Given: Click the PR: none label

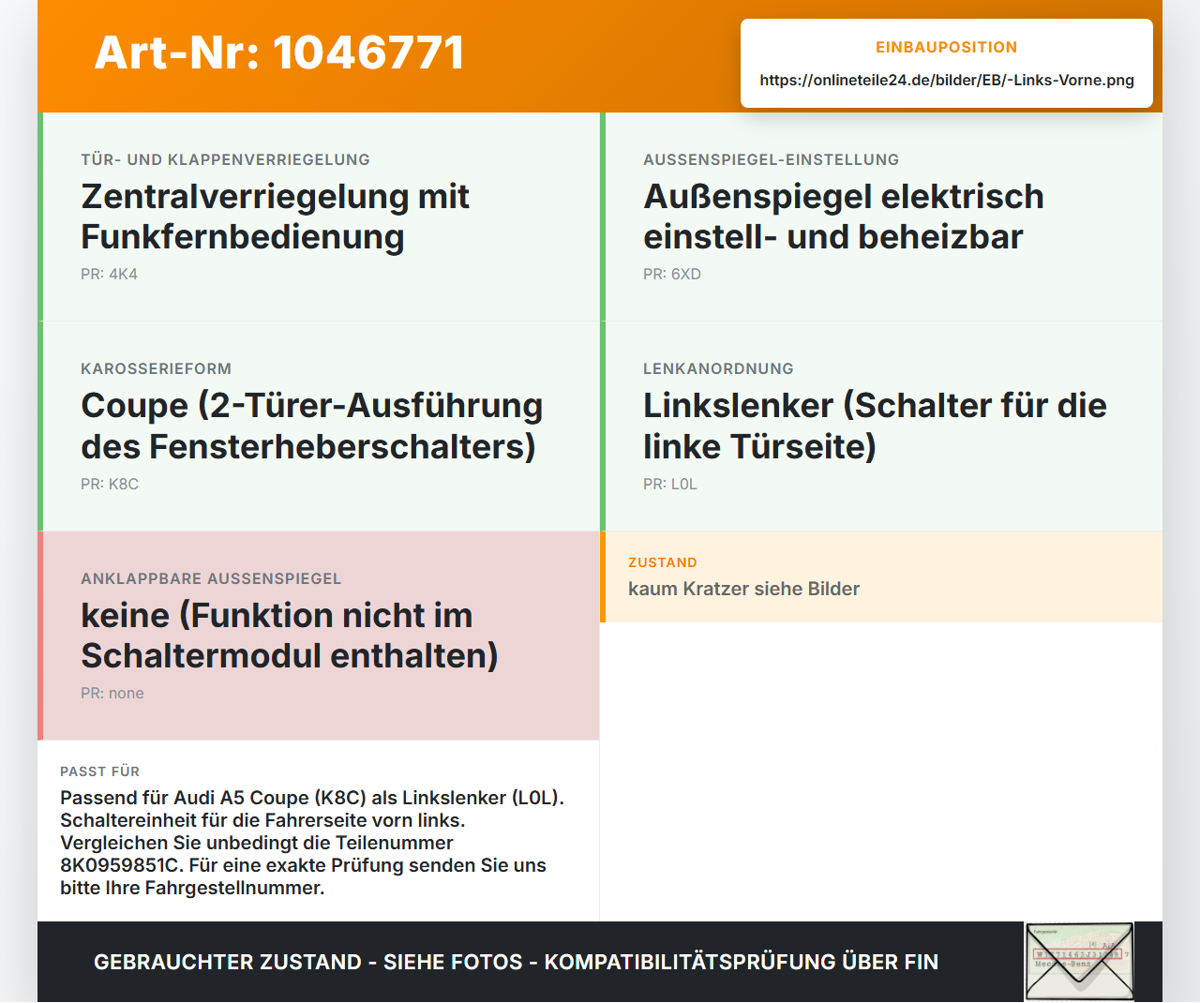Looking at the screenshot, I should point(112,693).
